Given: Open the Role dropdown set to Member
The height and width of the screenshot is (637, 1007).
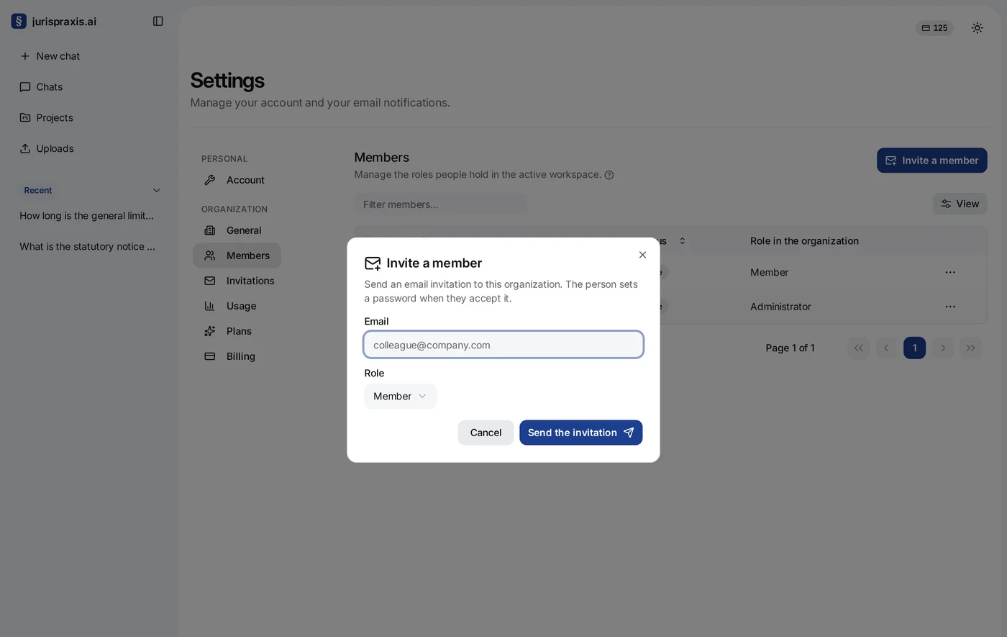Looking at the screenshot, I should [x=401, y=396].
